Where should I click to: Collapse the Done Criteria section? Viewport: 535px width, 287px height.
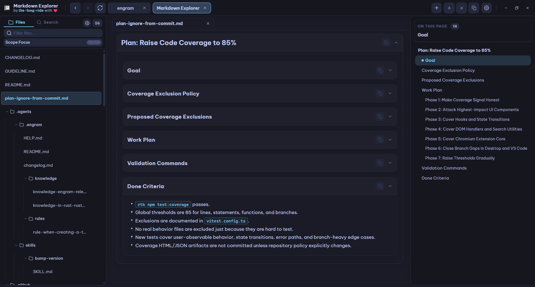point(390,186)
